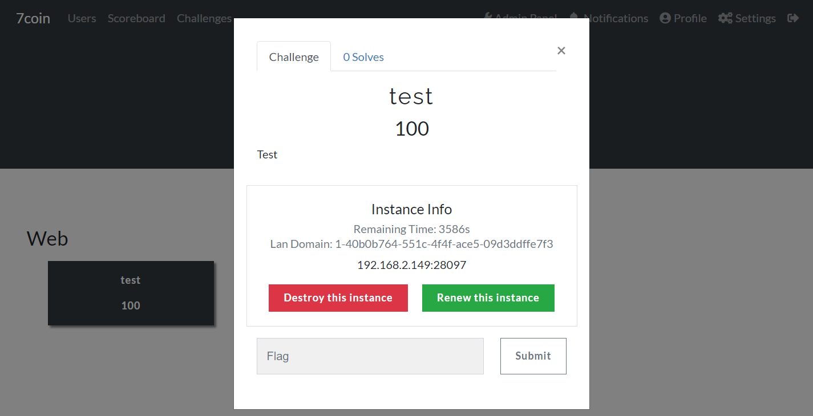
Task: Open the Challenges page
Action: [204, 18]
